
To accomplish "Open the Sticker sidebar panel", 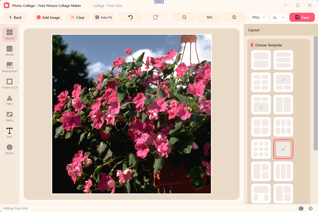I will tap(10, 149).
